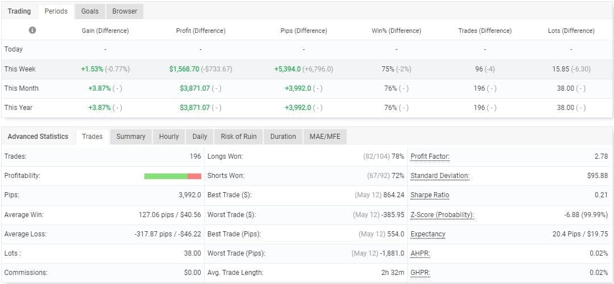Viewport: 614px width, 284px height.
Task: Click the Z-Score (Probability) label
Action: (x=442, y=215)
